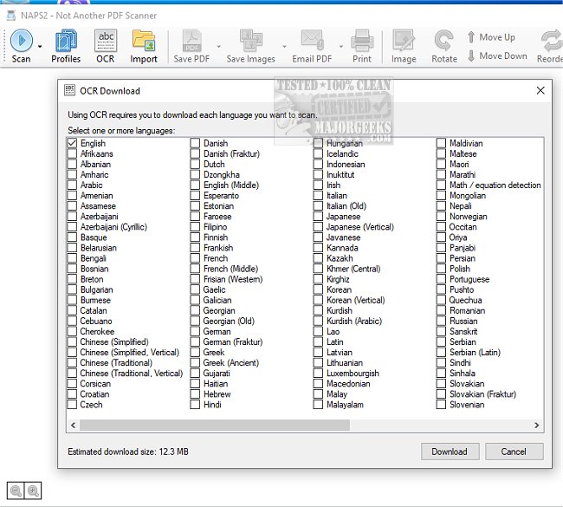Expand the Scan button dropdown arrow
This screenshot has width=563, height=507.
tap(40, 46)
